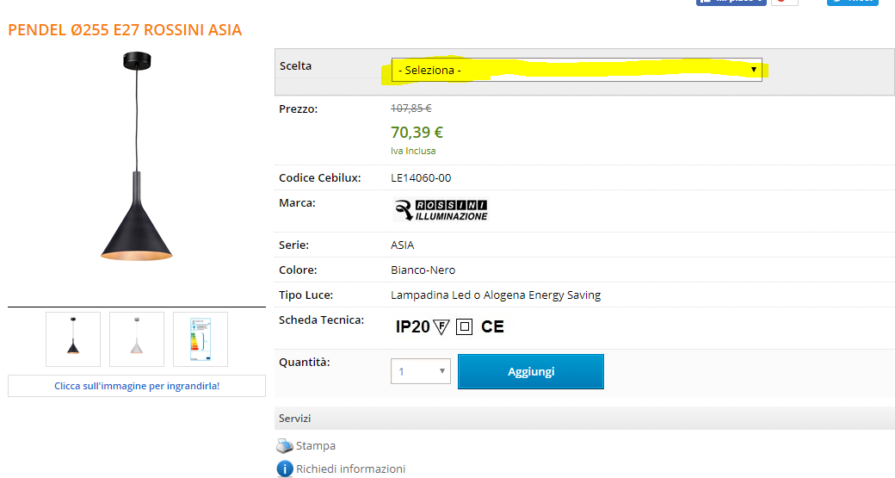Click the 70,39 € discounted price
895x478 pixels.
(417, 133)
